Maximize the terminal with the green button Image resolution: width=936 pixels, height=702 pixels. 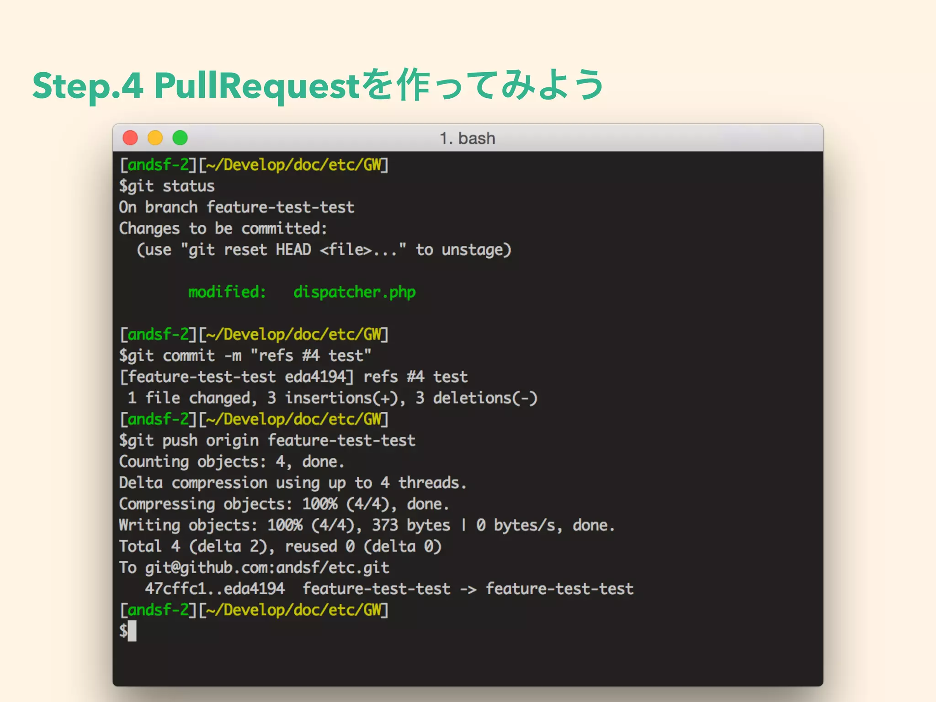[x=180, y=138]
